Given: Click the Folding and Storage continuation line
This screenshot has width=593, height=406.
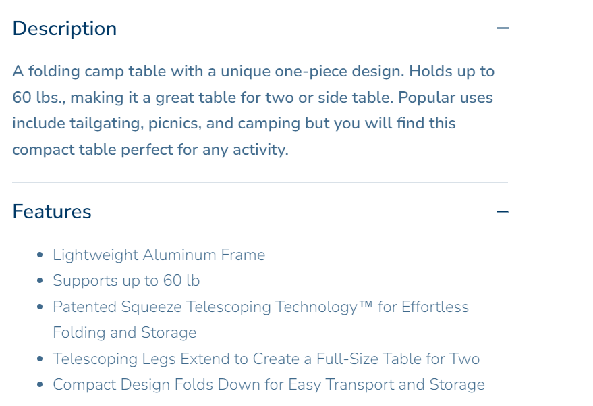Looking at the screenshot, I should tap(125, 332).
